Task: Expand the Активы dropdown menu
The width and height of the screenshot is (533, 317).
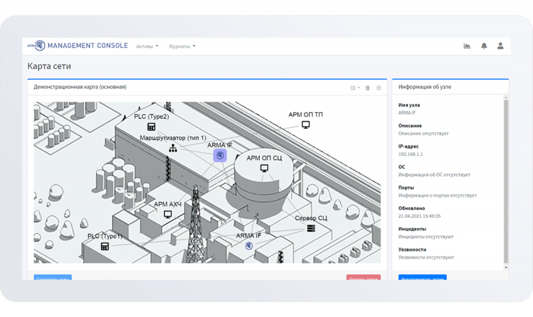Action: (147, 47)
